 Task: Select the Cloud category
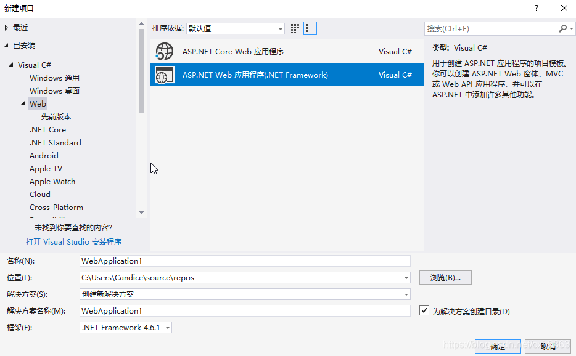[x=39, y=195]
